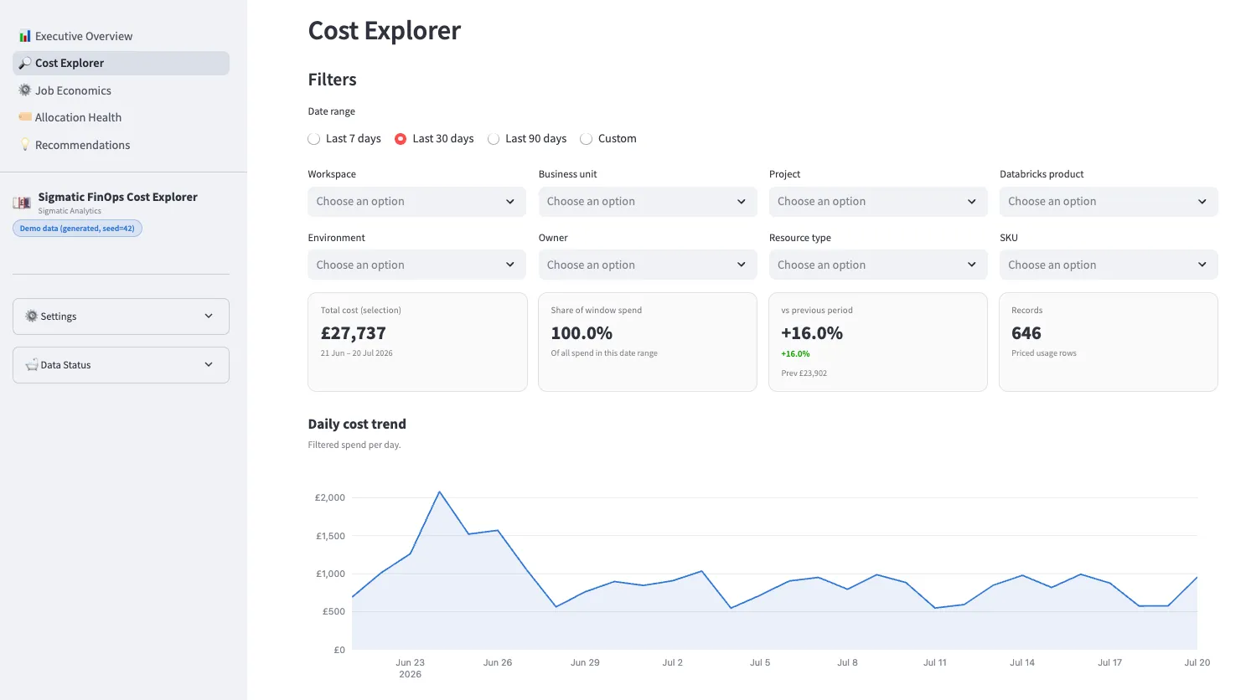The width and height of the screenshot is (1251, 700).
Task: Click the £2,000 axis label
Action: click(x=330, y=497)
